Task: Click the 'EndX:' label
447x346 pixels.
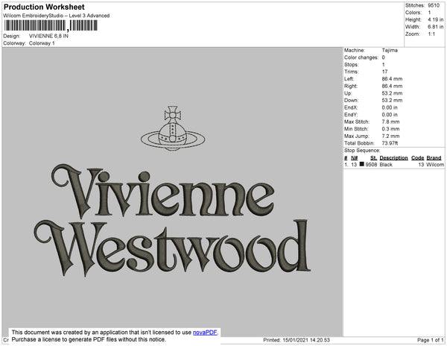Action: point(351,107)
